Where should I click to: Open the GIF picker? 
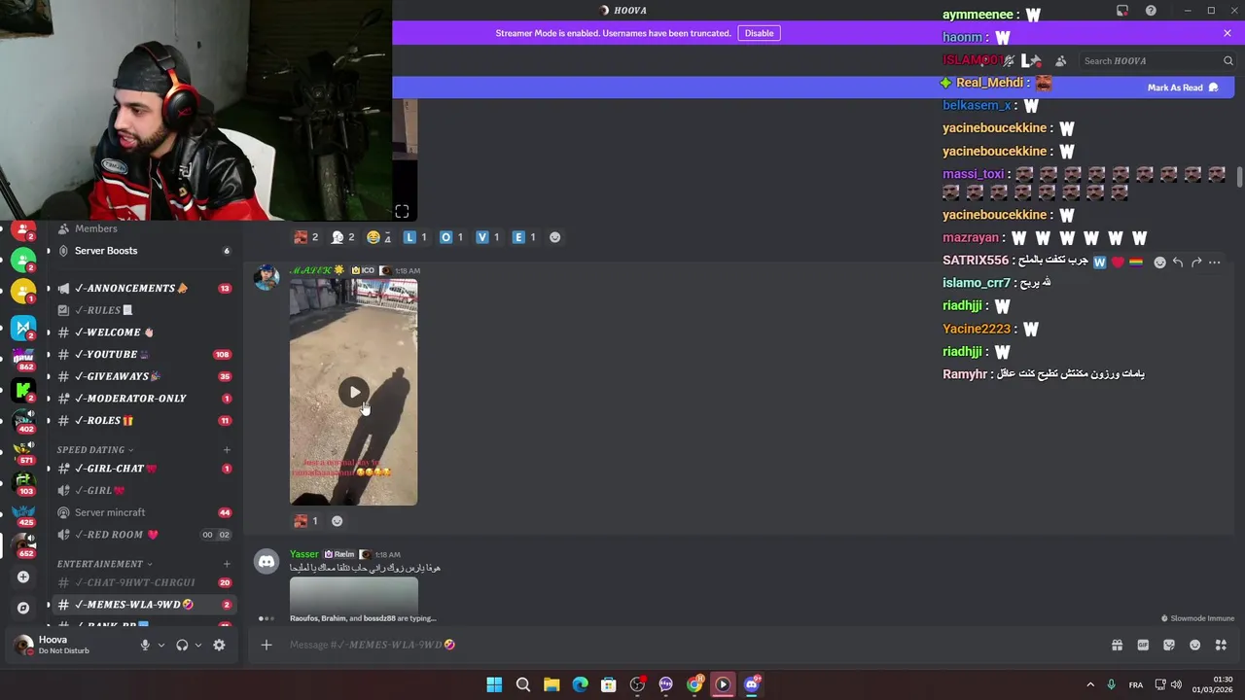1143,645
